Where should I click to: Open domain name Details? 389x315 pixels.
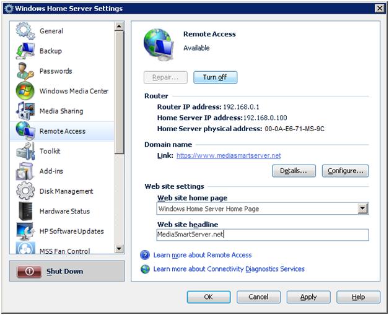pyautogui.click(x=294, y=171)
